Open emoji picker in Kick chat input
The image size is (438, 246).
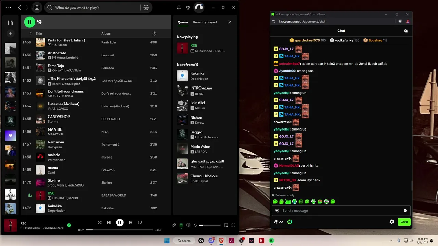tap(405, 211)
